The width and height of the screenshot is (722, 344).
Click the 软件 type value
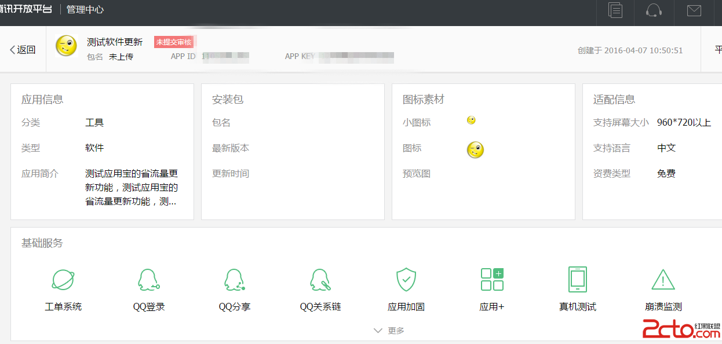click(94, 148)
